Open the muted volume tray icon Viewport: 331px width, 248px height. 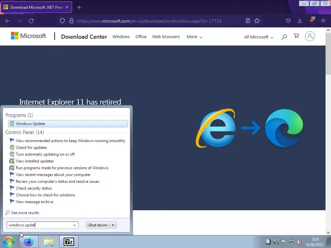pyautogui.click(x=299, y=242)
